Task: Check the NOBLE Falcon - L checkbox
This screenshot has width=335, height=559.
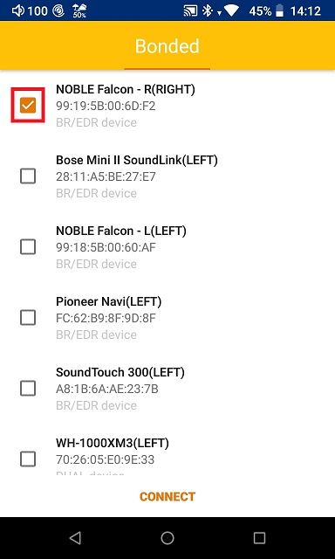Action: (x=28, y=246)
